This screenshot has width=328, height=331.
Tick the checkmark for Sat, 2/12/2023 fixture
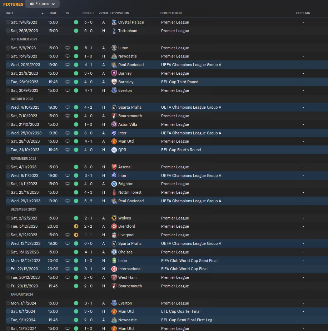[x=8, y=218]
